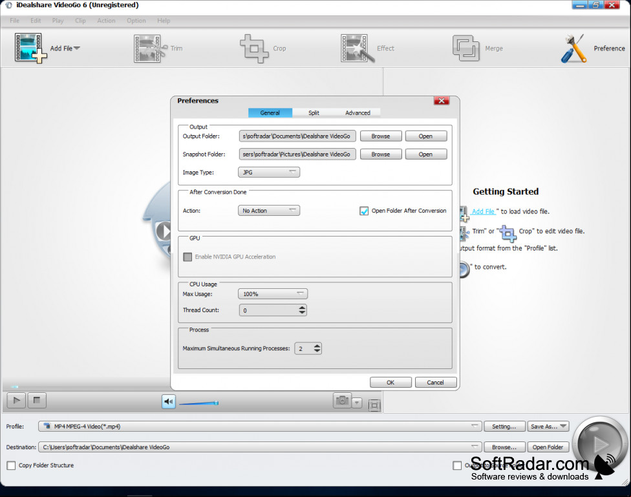Browse for the Output Folder
This screenshot has height=497, width=631.
coord(381,136)
